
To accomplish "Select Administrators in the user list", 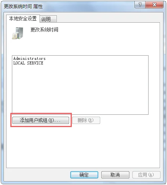I will pos(30,58).
